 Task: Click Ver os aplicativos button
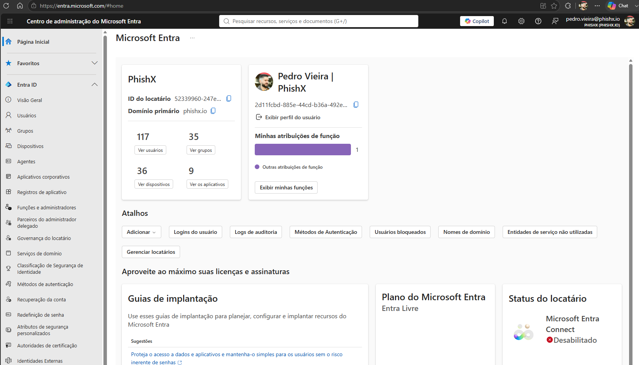pos(207,184)
